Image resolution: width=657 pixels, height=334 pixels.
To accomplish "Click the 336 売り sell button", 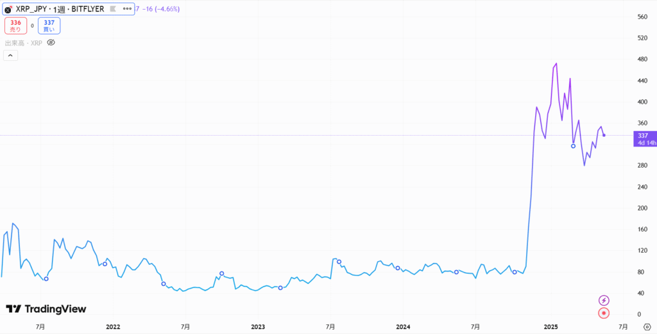I will tap(15, 26).
